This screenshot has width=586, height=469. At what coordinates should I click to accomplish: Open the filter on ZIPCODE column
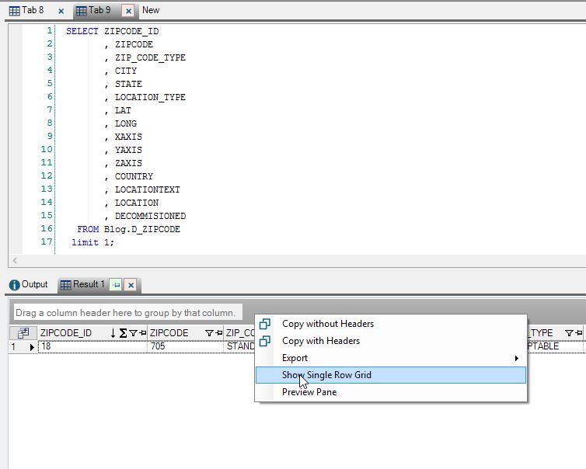[209, 332]
